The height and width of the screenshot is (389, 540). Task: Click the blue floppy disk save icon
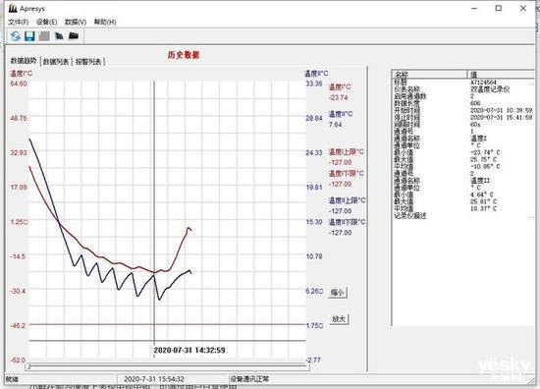[x=29, y=35]
